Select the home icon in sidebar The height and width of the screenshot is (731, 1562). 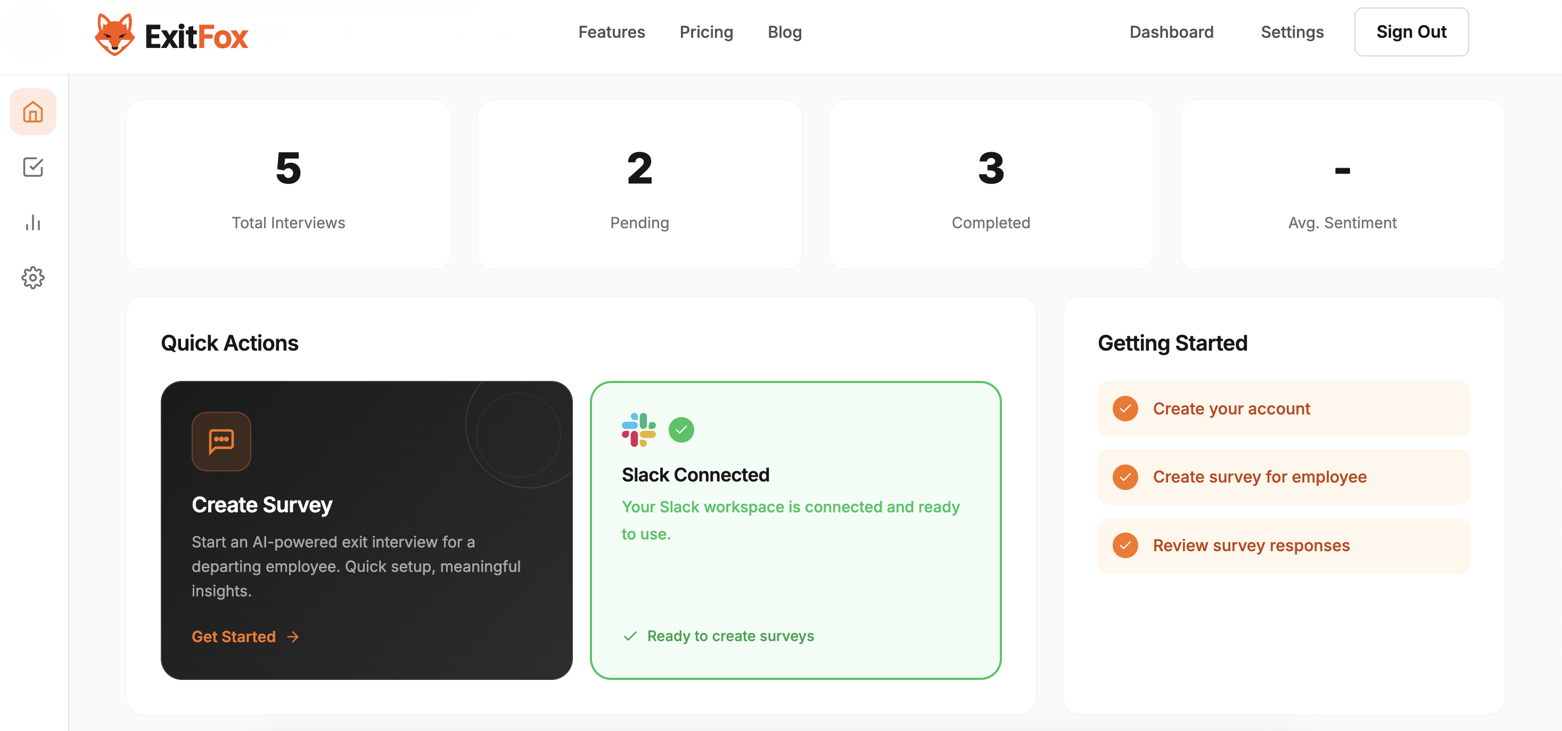tap(33, 112)
